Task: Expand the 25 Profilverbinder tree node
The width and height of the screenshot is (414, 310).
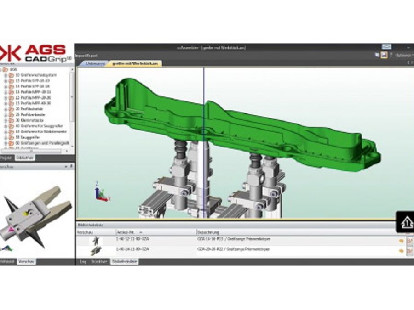Action: point(6,115)
